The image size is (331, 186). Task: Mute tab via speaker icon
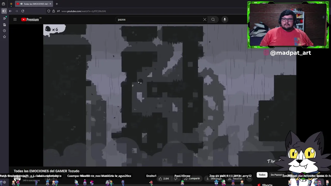[x=21, y=4]
